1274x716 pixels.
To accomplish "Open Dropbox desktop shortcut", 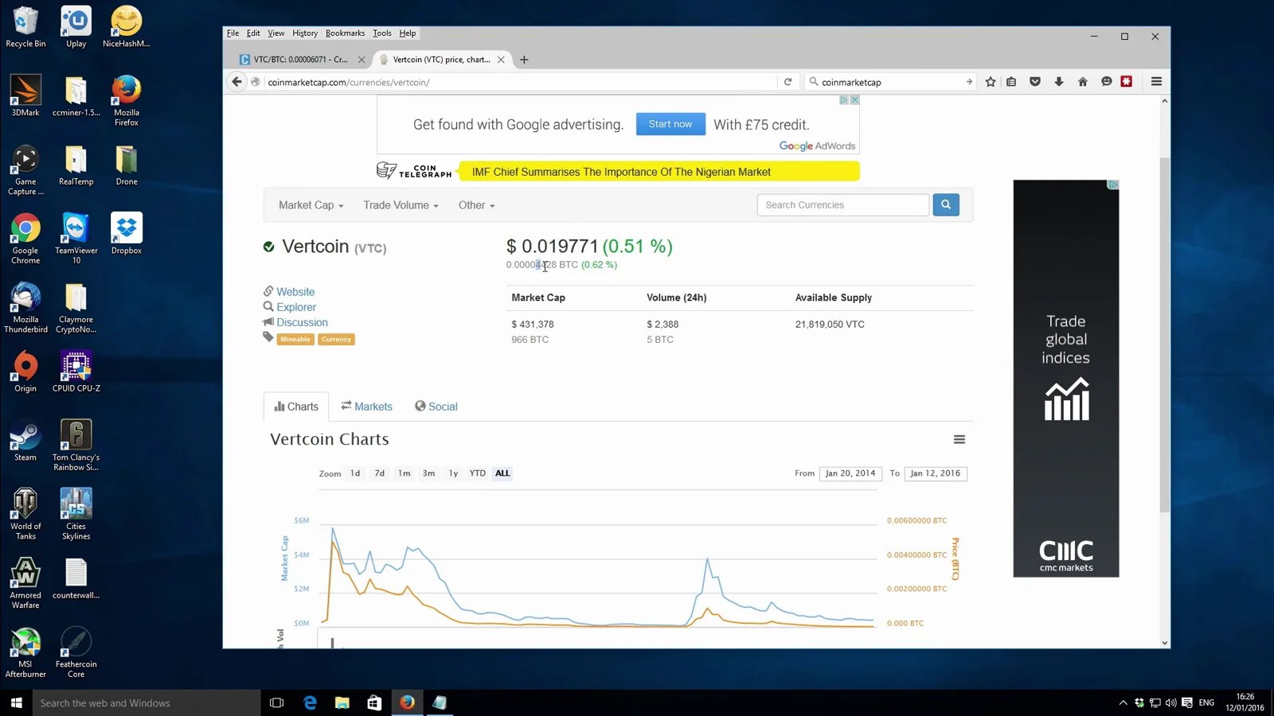I will pos(127,234).
